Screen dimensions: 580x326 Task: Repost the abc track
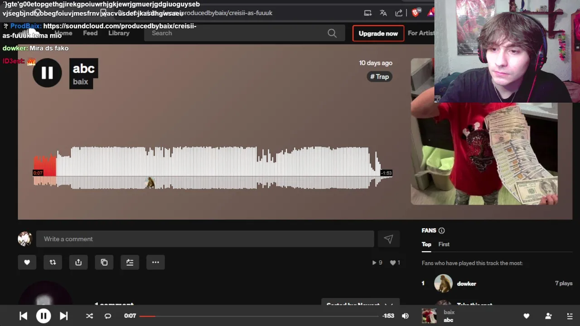pyautogui.click(x=53, y=262)
